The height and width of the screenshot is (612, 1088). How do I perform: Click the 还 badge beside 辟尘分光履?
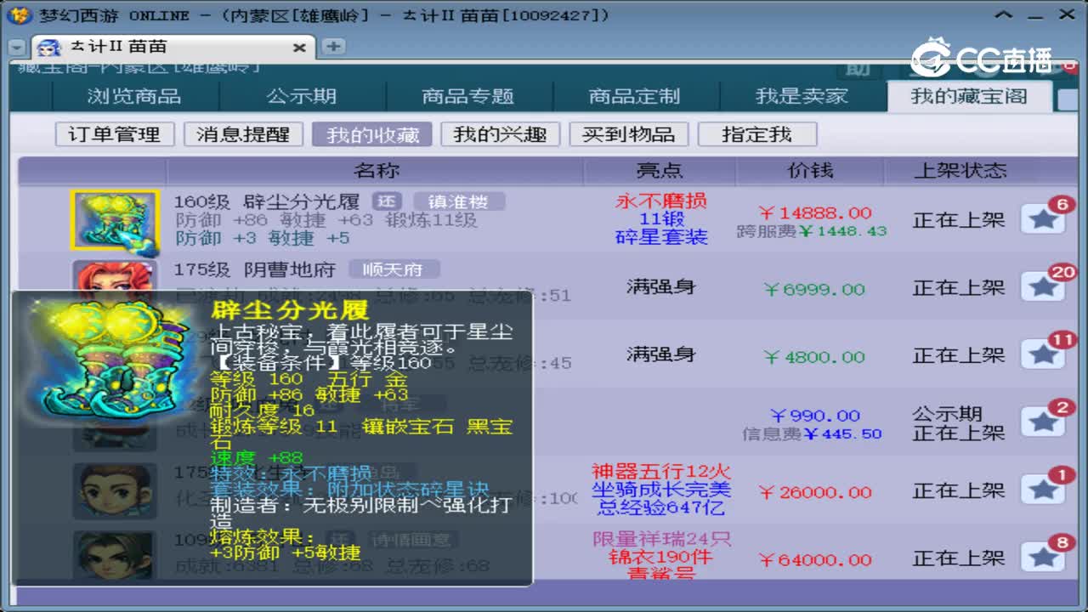pos(387,201)
